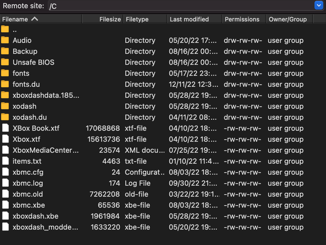
Task: Sort by the Last modified column header
Action: pyautogui.click(x=195, y=19)
